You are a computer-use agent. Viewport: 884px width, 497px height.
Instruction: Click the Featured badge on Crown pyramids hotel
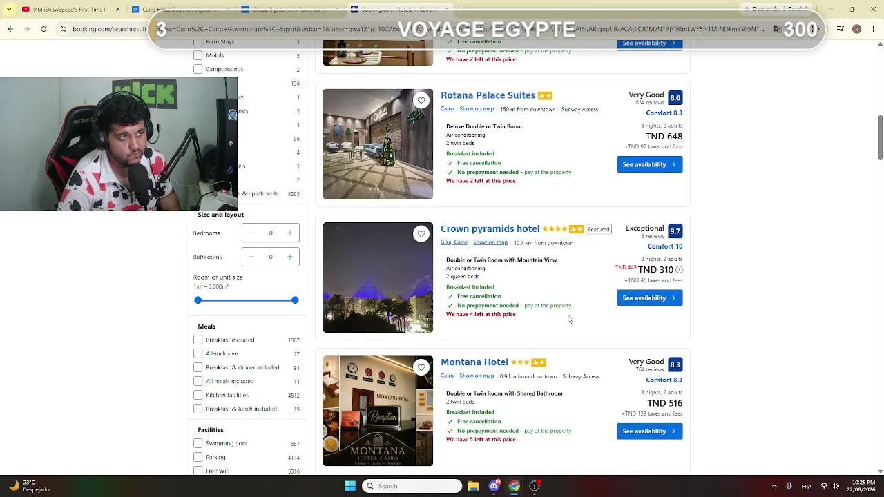[599, 229]
